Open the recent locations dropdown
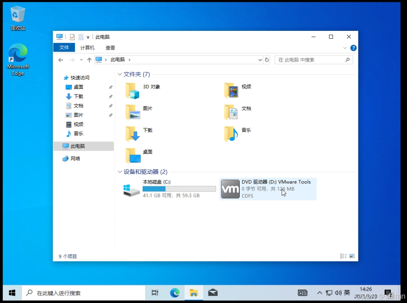 81,60
